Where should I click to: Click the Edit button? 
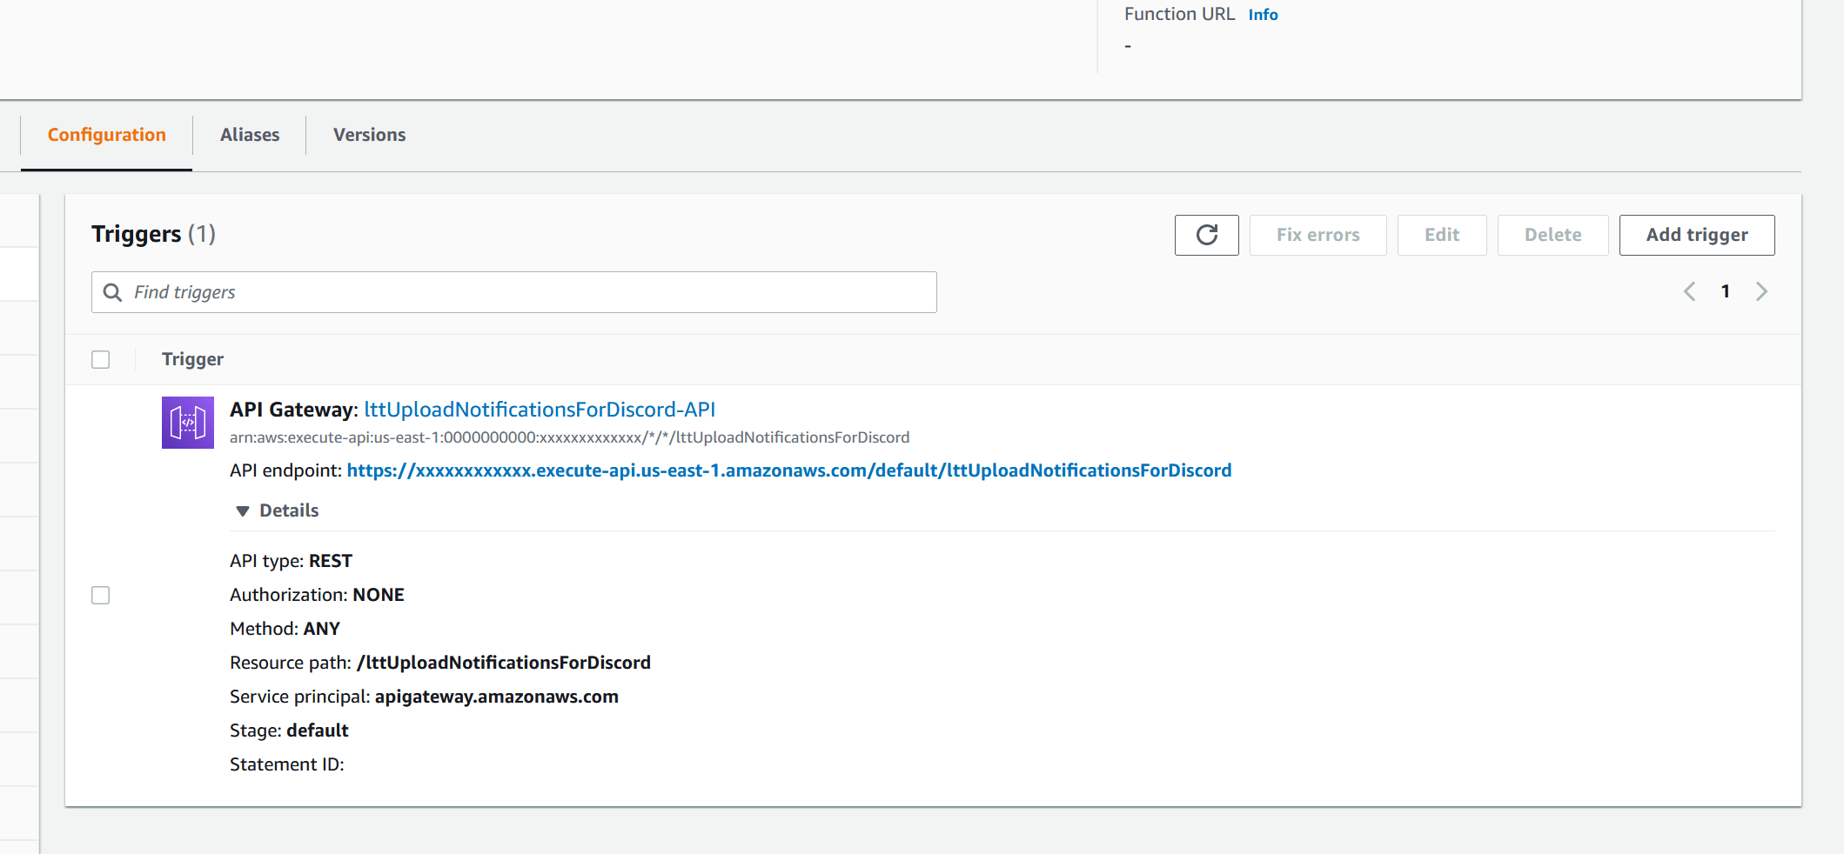(x=1442, y=235)
